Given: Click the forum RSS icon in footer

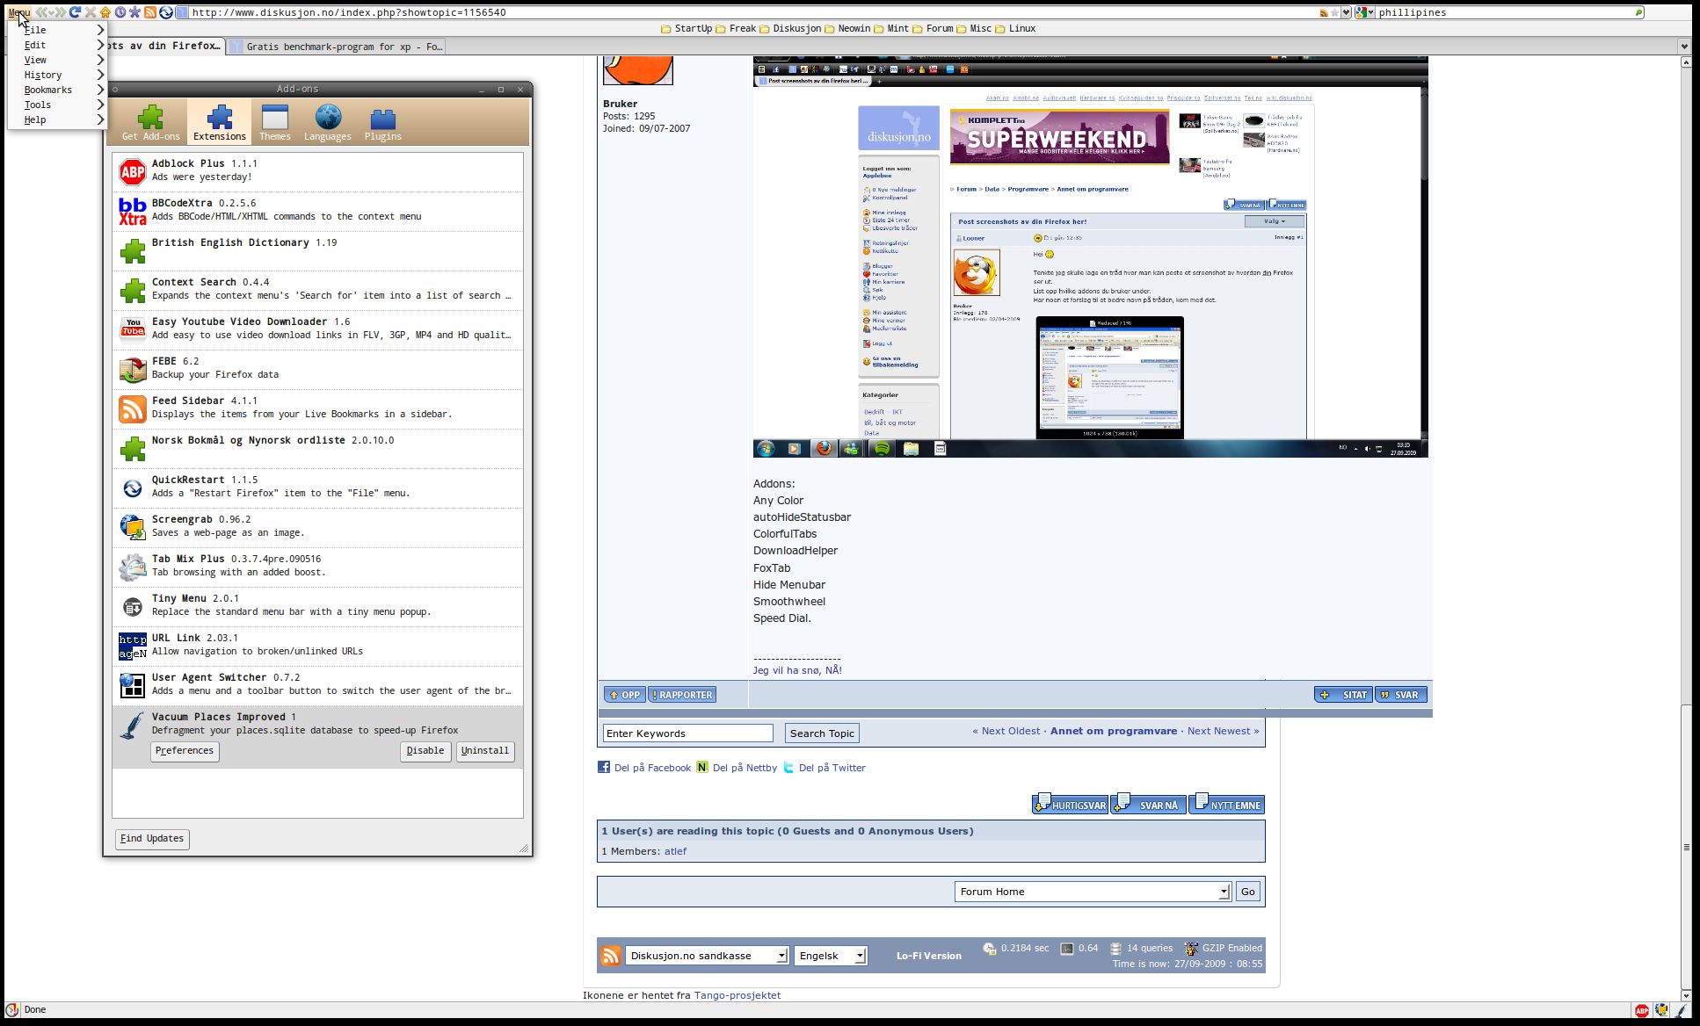Looking at the screenshot, I should click(610, 956).
